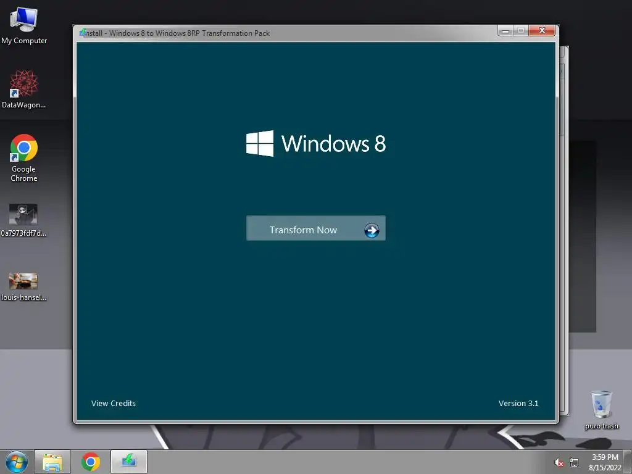Open My Computer desktop icon

tap(24, 26)
